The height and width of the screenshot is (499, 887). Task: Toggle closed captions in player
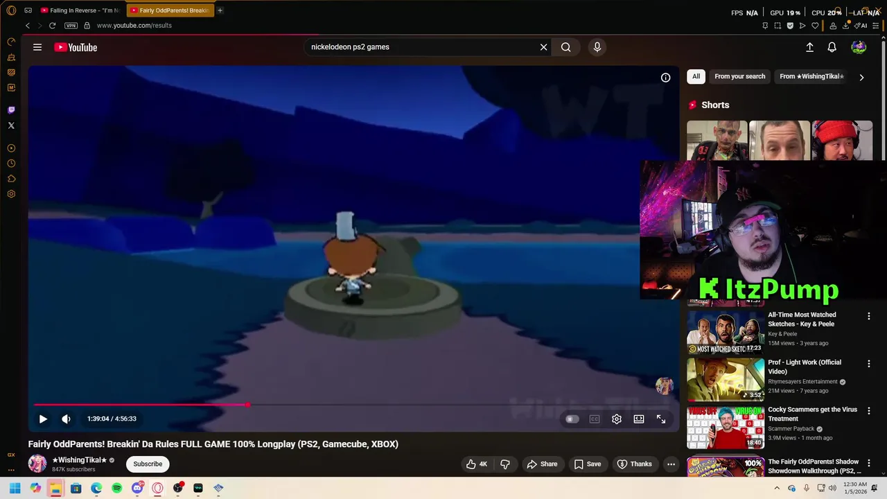(595, 419)
